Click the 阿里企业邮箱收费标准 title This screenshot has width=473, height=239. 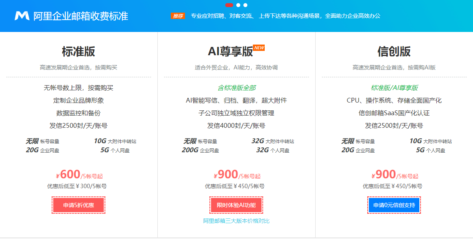[x=80, y=16]
